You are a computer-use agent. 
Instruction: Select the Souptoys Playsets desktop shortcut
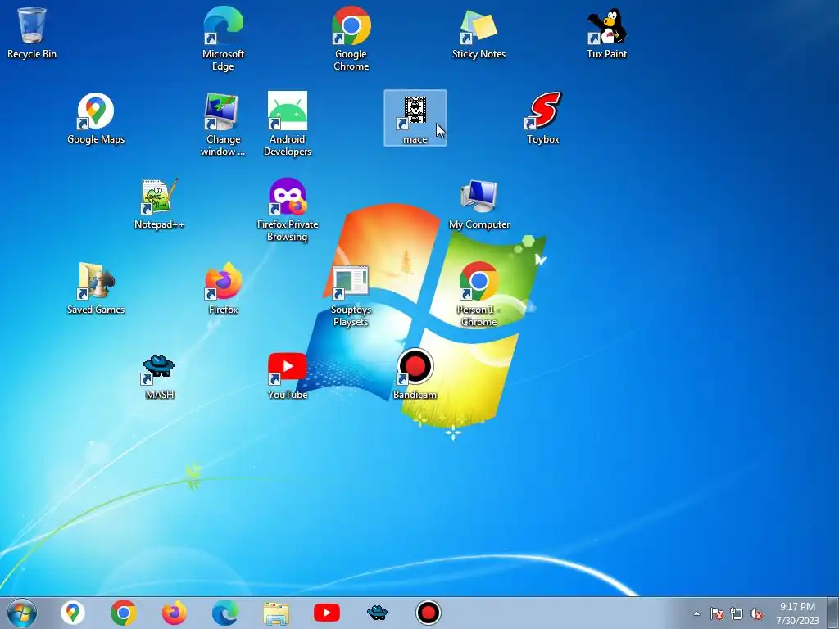351,294
